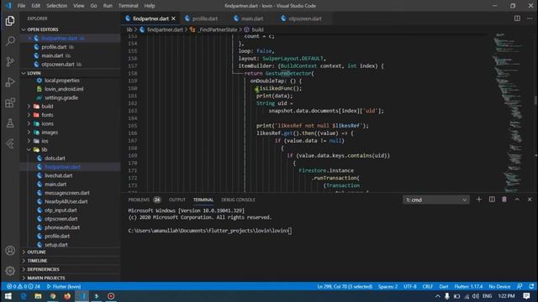538x302 pixels.
Task: Maximize the panel with up chevron
Action: click(x=517, y=200)
